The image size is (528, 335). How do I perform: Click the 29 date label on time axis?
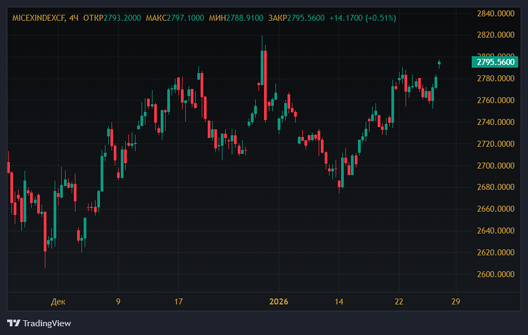[456, 301]
